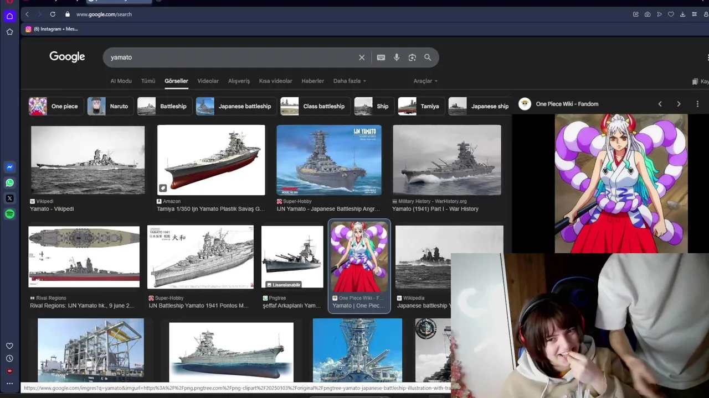Filter results by the 'Ship' chip

(373, 106)
